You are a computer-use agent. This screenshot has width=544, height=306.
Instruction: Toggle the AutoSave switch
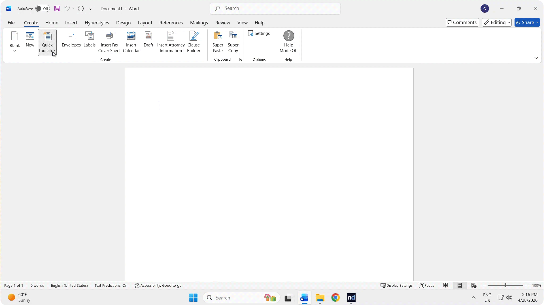pos(42,8)
